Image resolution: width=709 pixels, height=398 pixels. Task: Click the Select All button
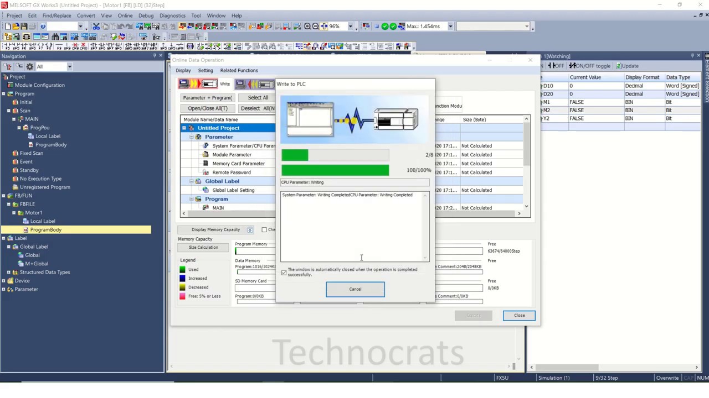click(x=258, y=97)
